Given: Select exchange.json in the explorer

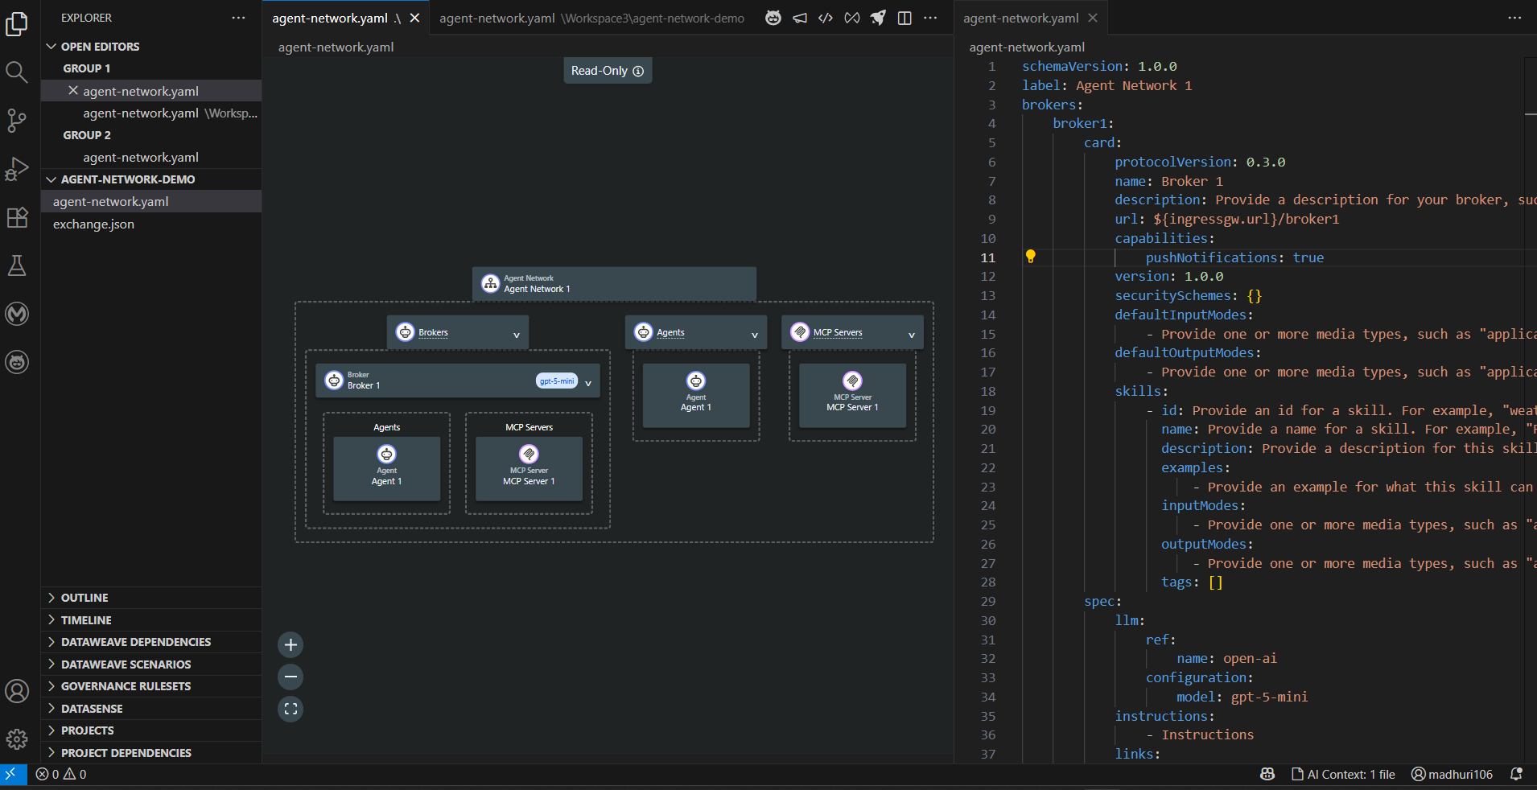Looking at the screenshot, I should pyautogui.click(x=93, y=224).
